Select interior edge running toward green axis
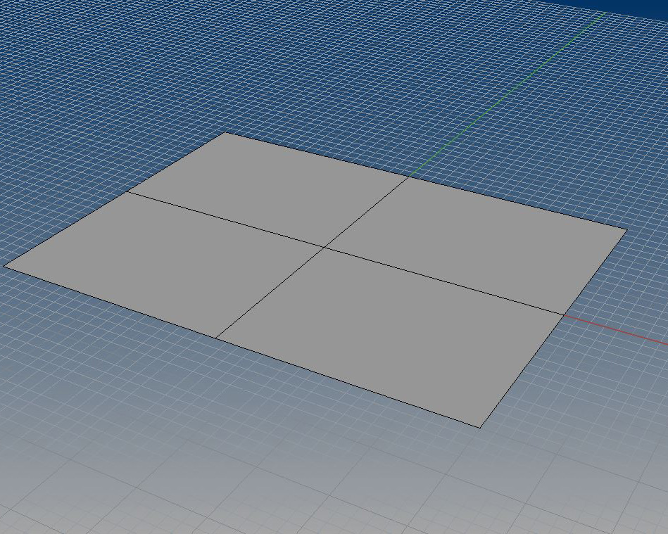 [366, 212]
